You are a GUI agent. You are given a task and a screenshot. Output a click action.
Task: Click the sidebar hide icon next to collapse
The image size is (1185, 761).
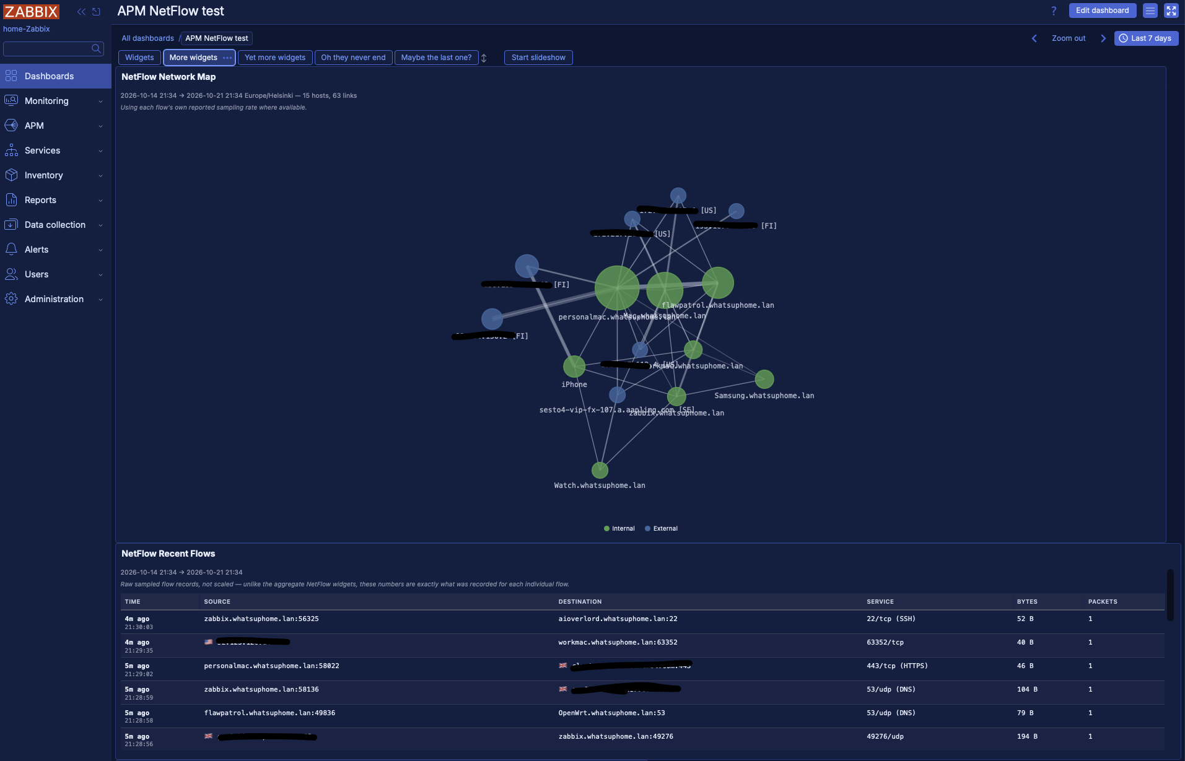(96, 12)
